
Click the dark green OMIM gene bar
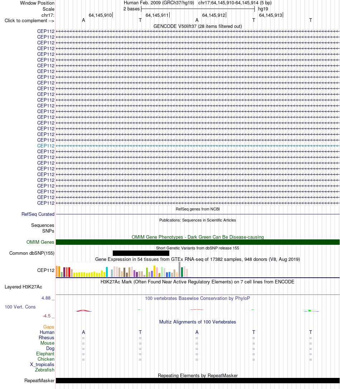point(198,242)
